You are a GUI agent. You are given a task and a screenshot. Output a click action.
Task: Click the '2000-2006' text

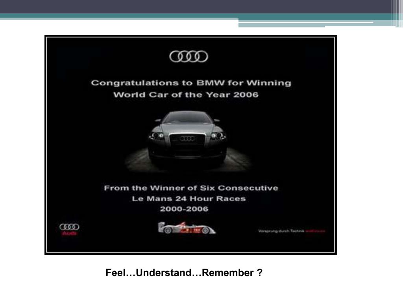tap(184, 209)
